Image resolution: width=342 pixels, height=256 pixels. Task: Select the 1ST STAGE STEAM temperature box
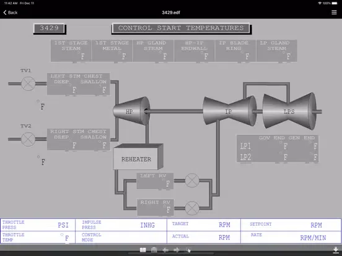[x=71, y=51]
